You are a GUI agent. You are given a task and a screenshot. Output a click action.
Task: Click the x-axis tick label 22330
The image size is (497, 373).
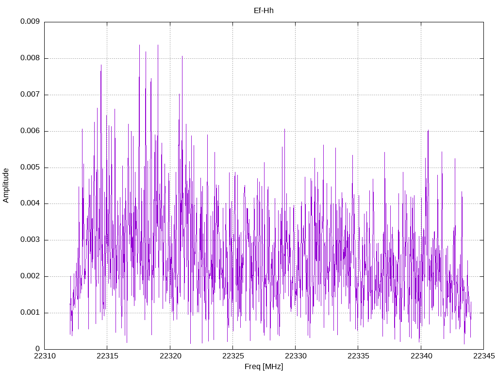[296, 356]
